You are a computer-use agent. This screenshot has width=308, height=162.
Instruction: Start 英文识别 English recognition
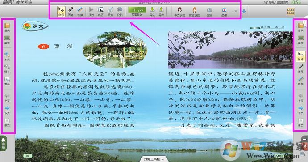click(x=194, y=12)
